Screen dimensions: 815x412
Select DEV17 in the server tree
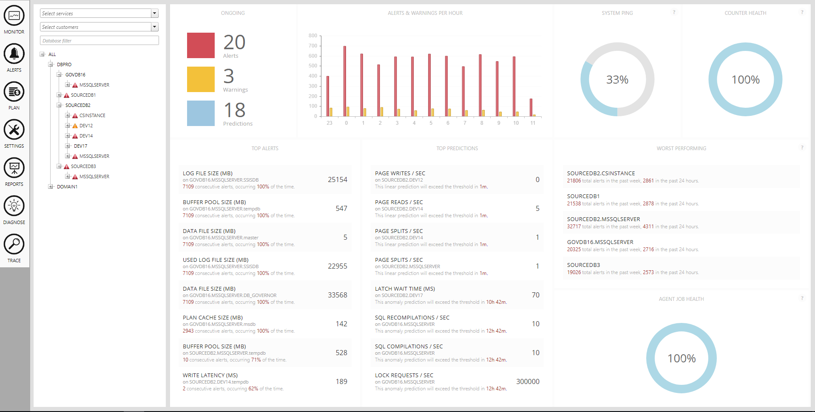point(80,146)
